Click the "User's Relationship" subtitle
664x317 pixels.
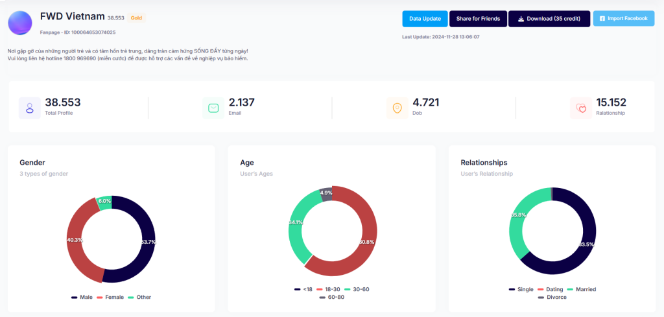[486, 174]
